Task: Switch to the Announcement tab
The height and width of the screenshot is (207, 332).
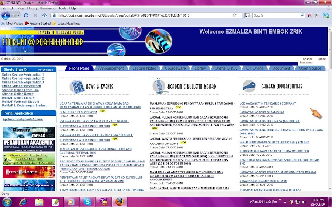Action: [111, 68]
